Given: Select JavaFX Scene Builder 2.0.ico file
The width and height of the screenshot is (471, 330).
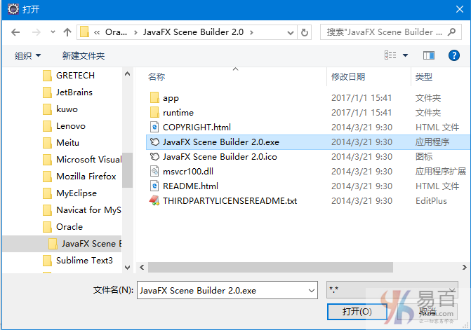Looking at the screenshot, I should (220, 157).
